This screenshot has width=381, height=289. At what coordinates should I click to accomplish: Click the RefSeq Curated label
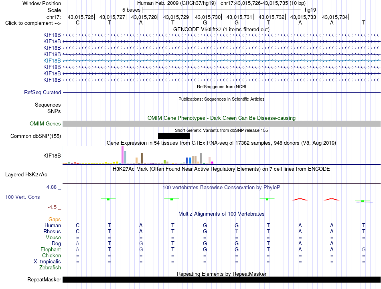coord(43,92)
